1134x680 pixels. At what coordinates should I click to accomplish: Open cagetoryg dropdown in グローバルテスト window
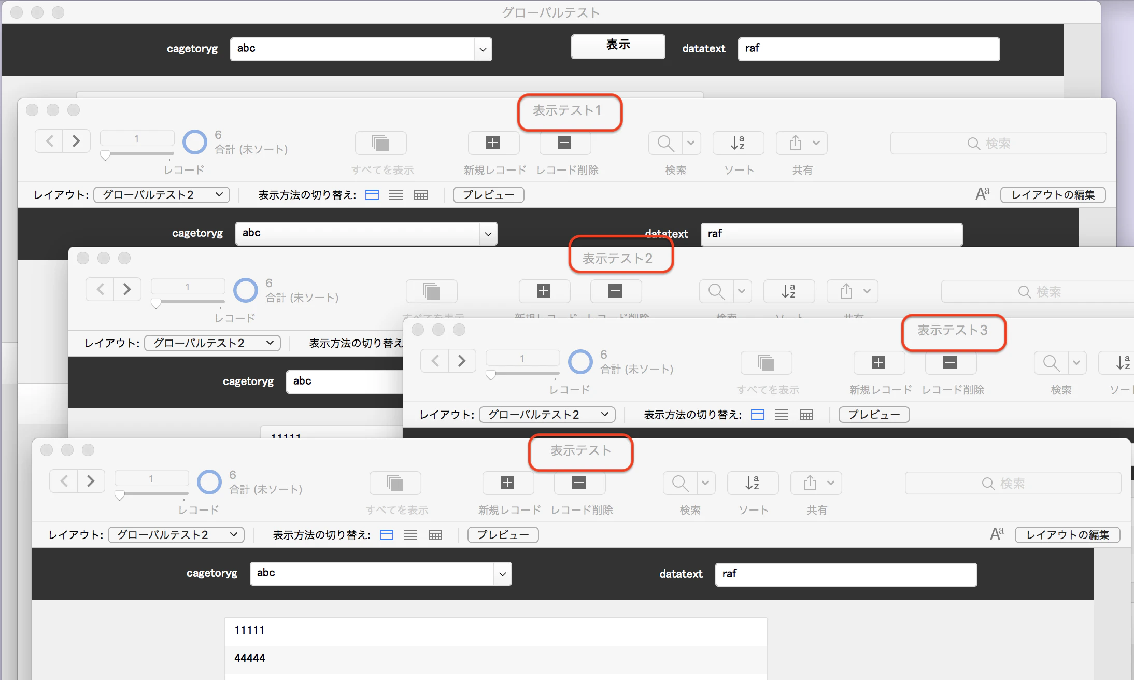click(483, 49)
